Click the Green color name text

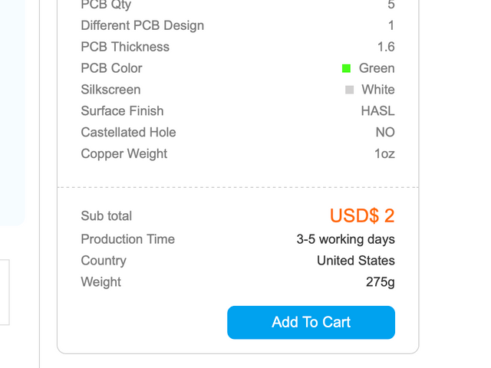click(377, 68)
